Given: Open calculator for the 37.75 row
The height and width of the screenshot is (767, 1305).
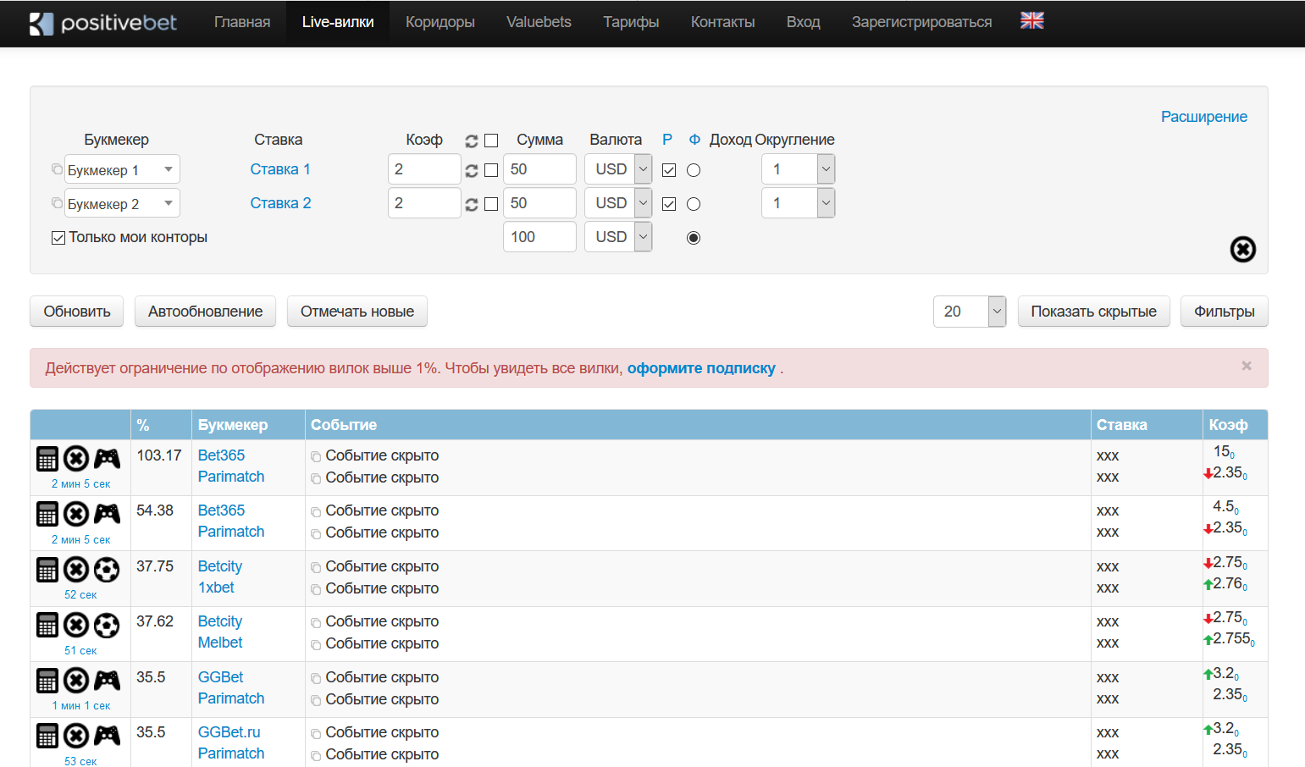Looking at the screenshot, I should coord(47,570).
